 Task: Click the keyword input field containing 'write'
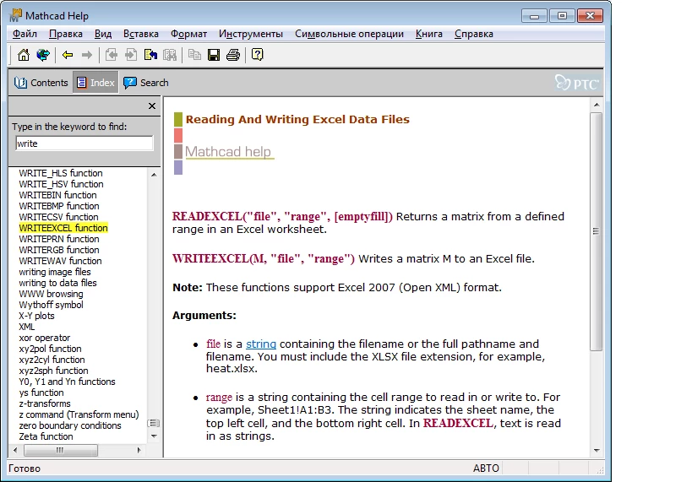coord(84,144)
